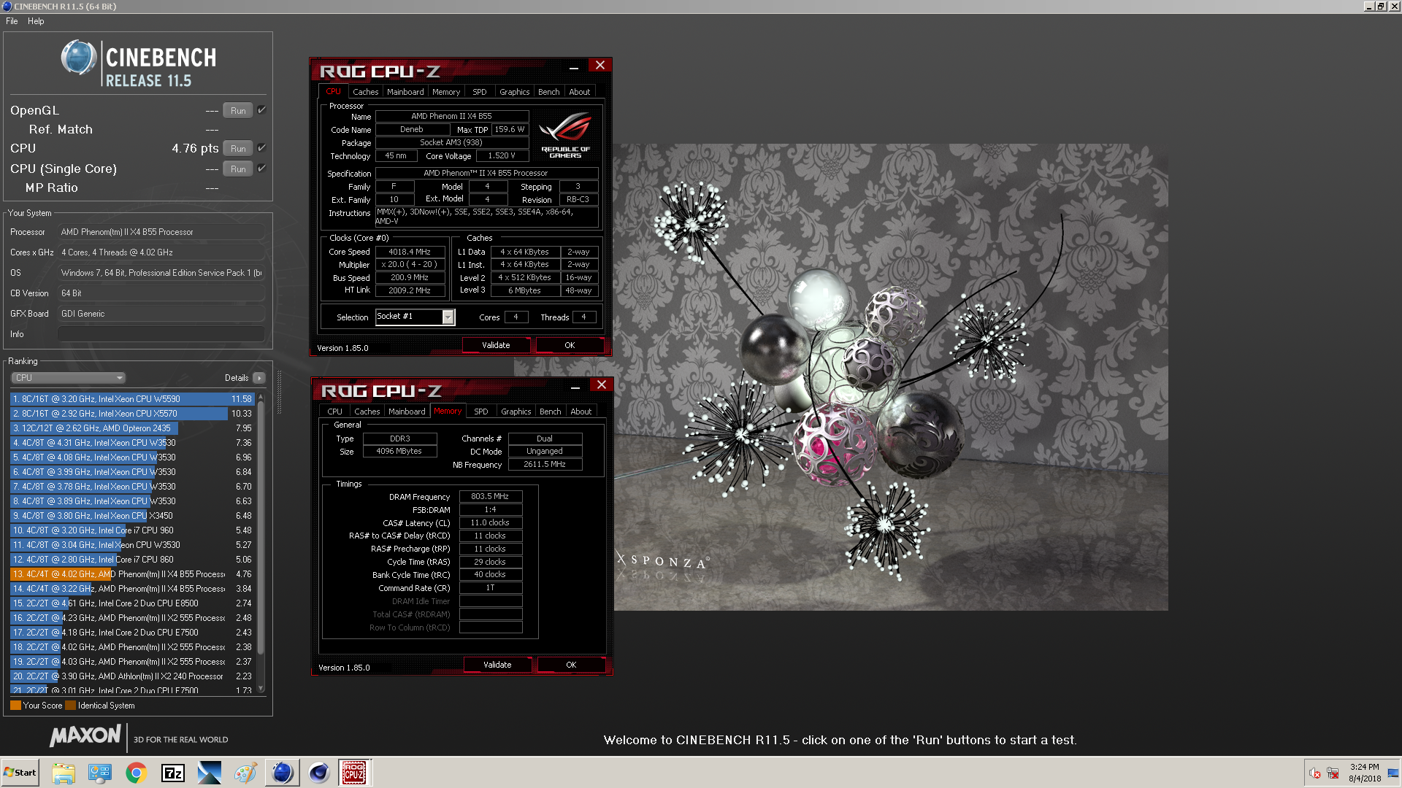Open SPD tab in upper CPU-Z window
This screenshot has height=788, width=1402.
[x=479, y=92]
